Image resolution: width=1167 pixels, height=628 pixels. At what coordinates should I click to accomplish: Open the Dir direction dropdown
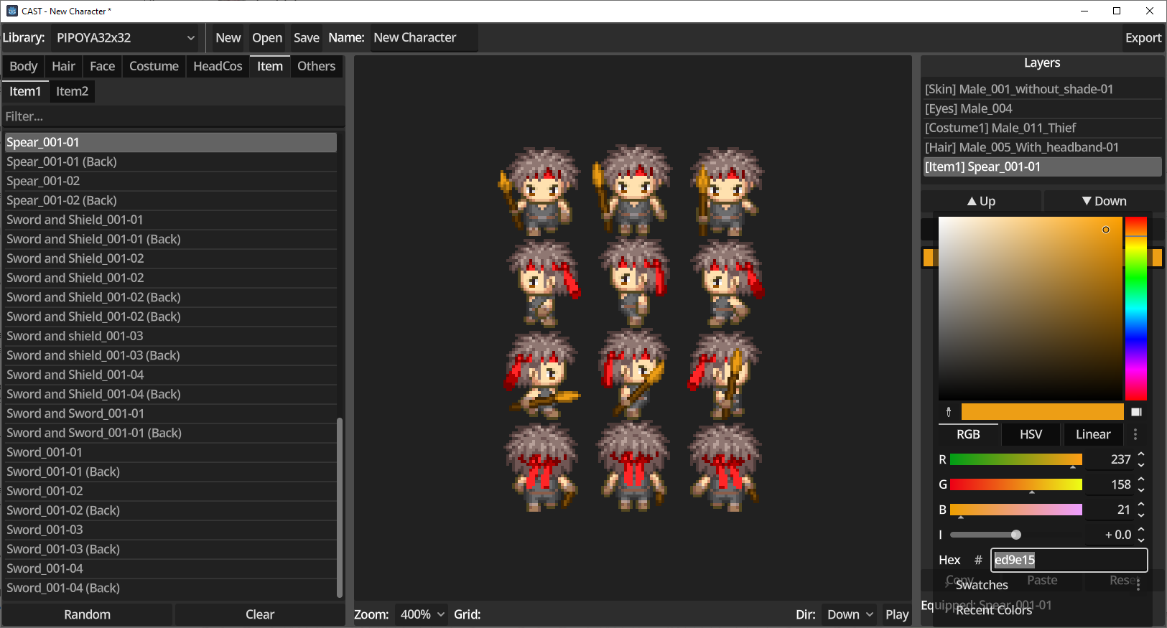coord(850,614)
